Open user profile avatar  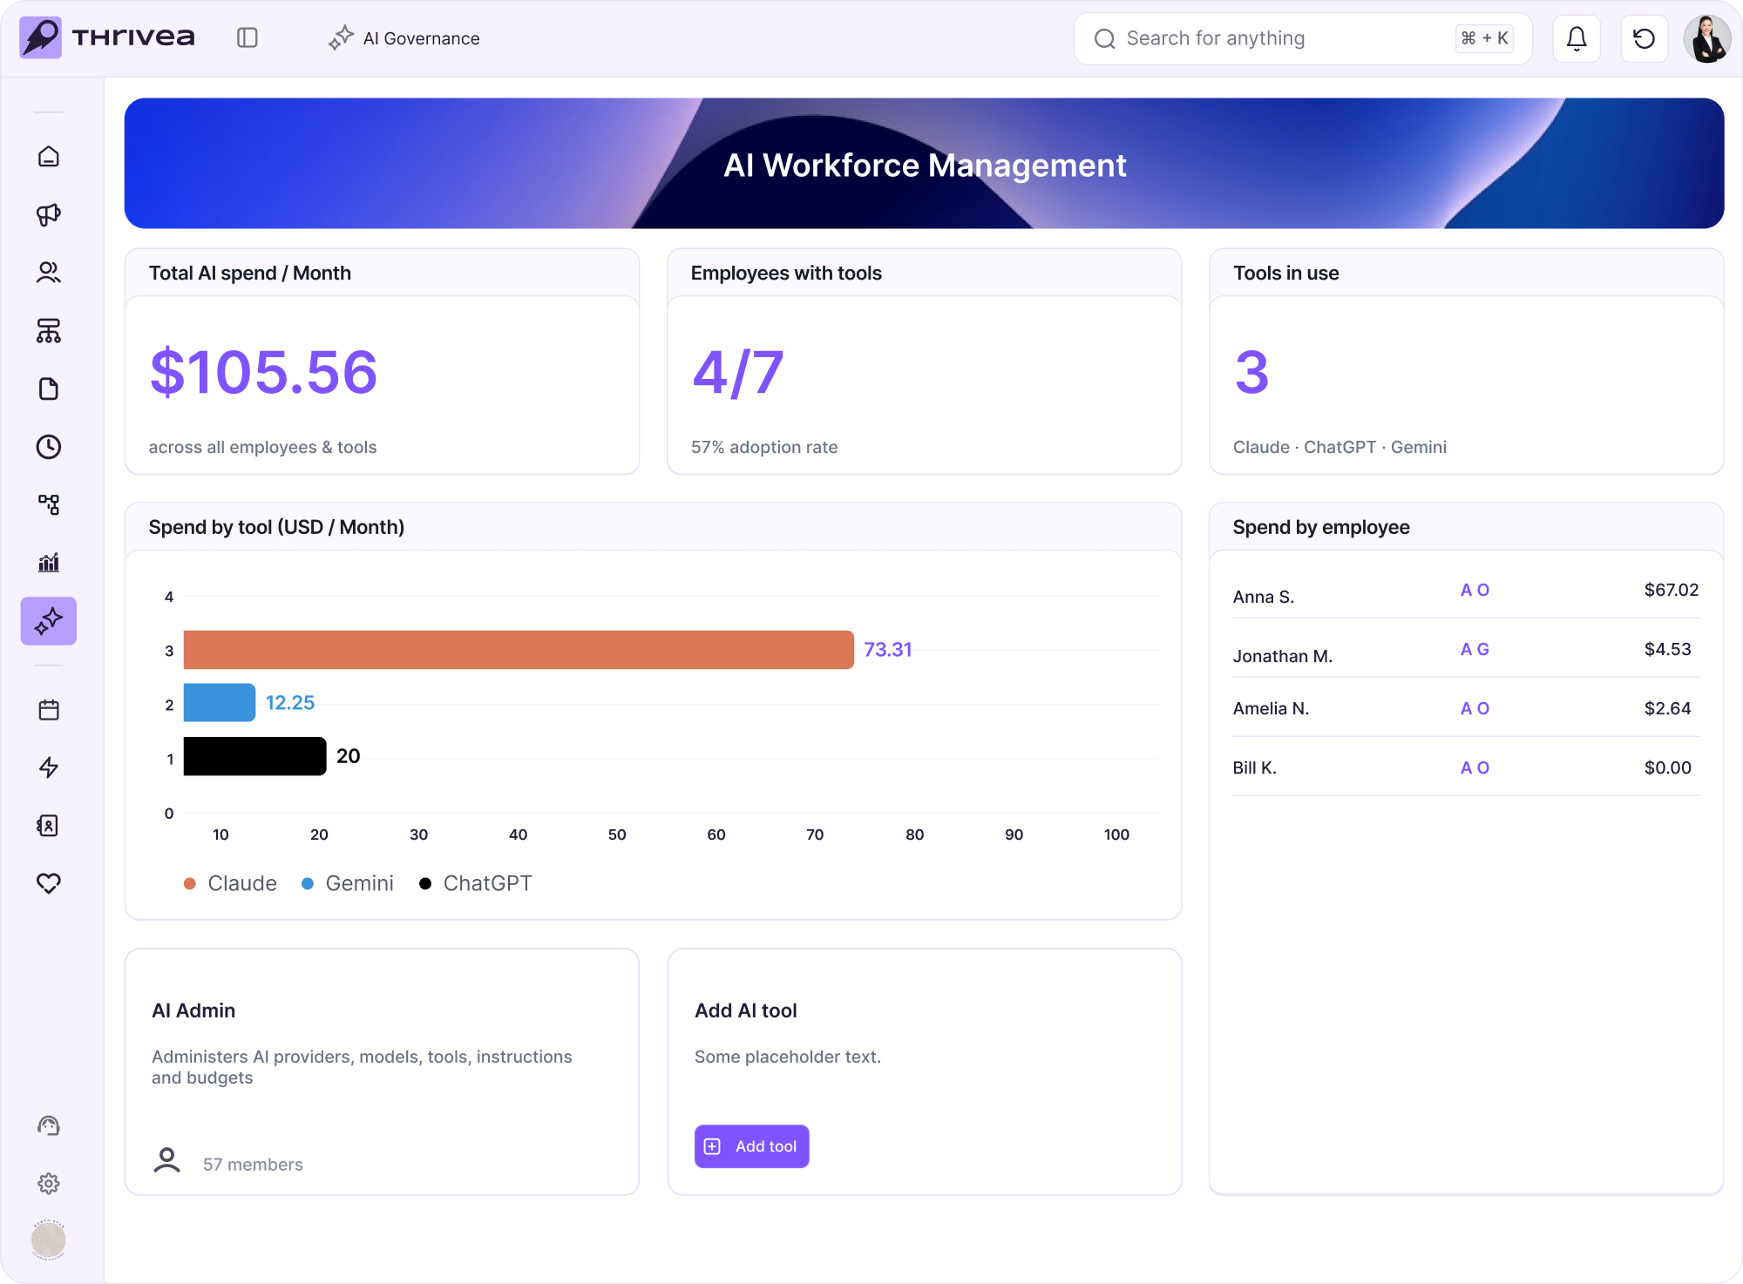(x=1706, y=38)
